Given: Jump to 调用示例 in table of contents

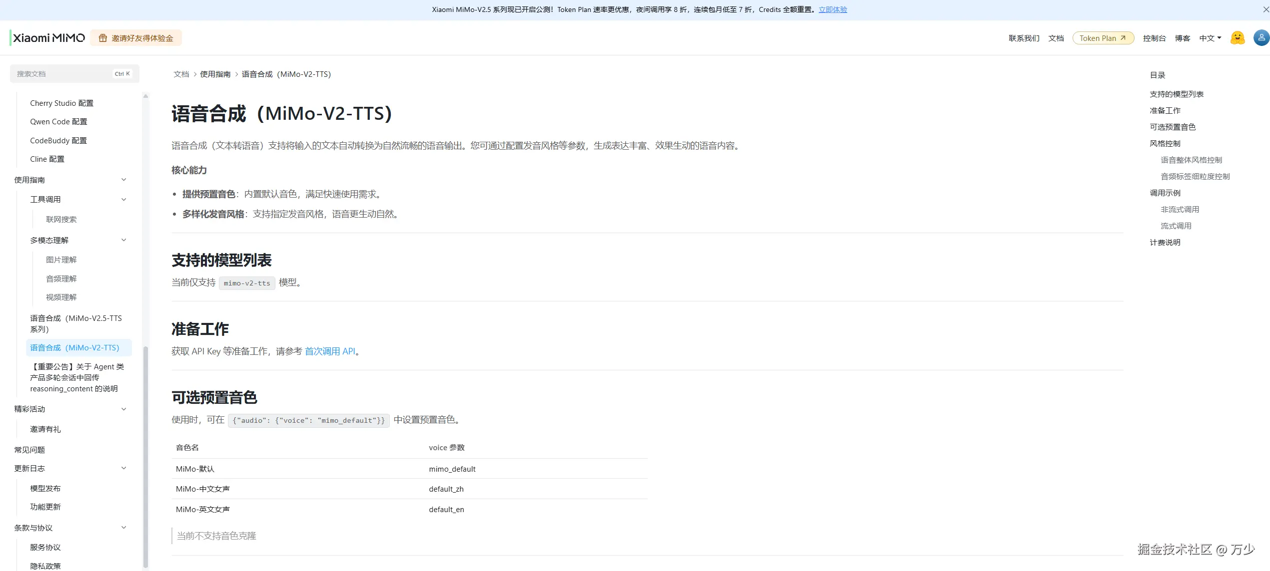Looking at the screenshot, I should [x=1165, y=193].
